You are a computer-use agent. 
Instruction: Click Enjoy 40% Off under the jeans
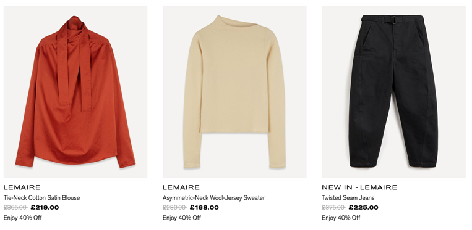(x=341, y=218)
